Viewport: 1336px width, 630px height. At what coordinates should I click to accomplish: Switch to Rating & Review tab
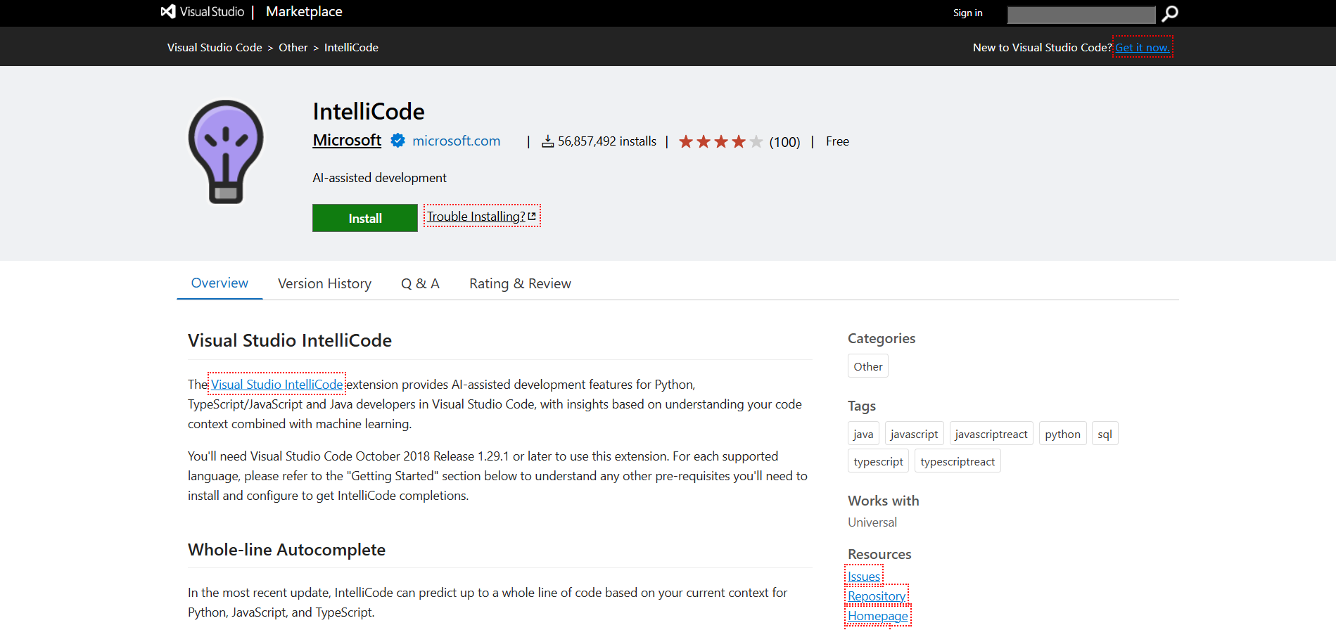point(520,283)
